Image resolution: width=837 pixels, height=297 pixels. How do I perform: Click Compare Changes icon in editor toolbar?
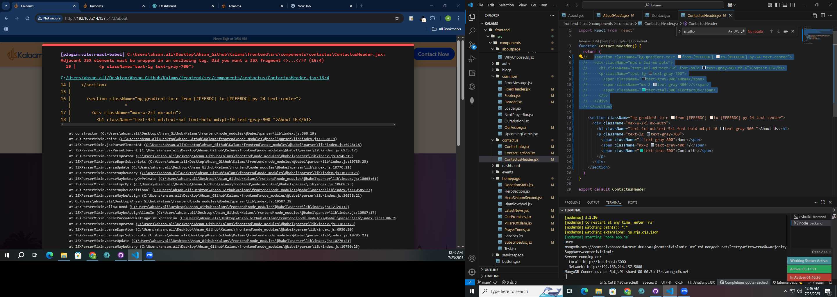pos(815,15)
